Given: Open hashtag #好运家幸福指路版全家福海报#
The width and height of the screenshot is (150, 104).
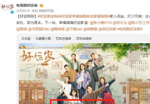Looking at the screenshot, I should 83,17.
